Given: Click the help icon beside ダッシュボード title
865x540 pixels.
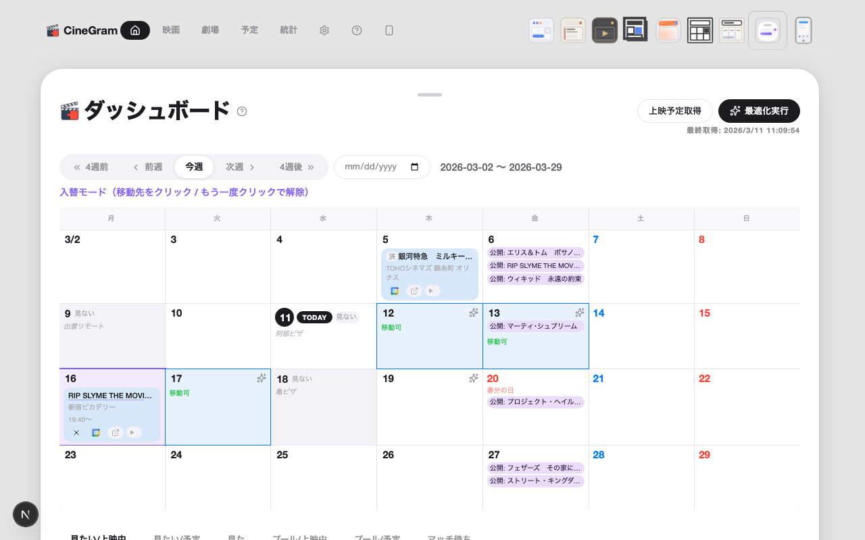Looking at the screenshot, I should tap(242, 111).
